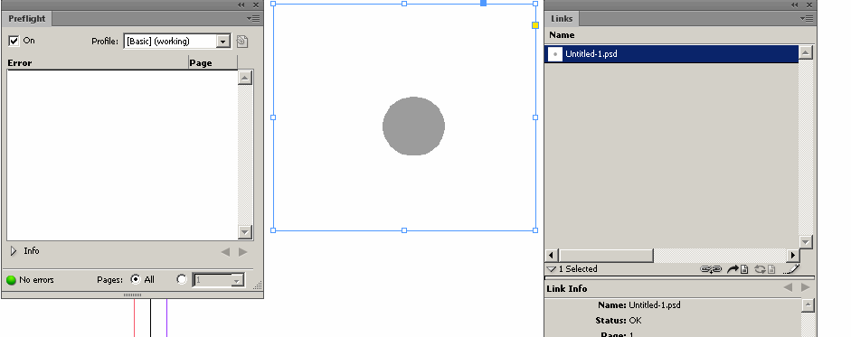The width and height of the screenshot is (851, 337).
Task: Click the Edit Original pencil icon
Action: tap(792, 268)
